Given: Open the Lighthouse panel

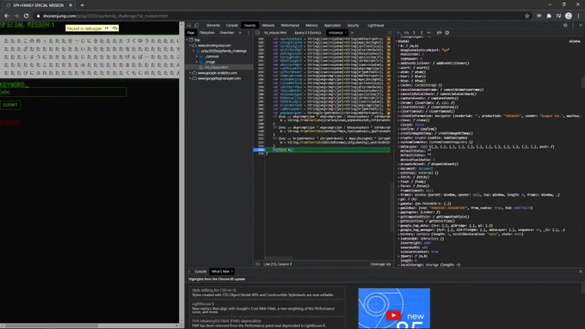Looking at the screenshot, I should click(376, 25).
